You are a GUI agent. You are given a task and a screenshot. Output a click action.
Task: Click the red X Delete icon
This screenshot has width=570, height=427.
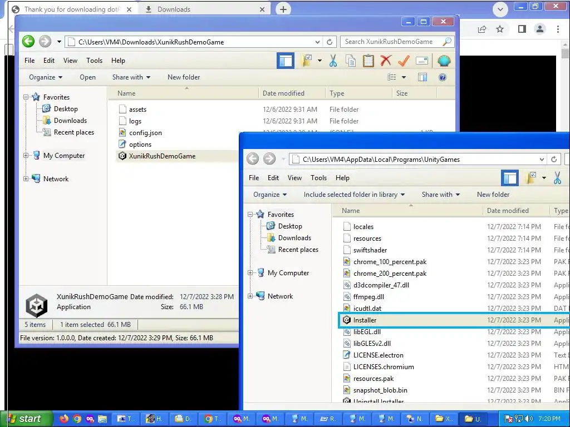coord(386,61)
